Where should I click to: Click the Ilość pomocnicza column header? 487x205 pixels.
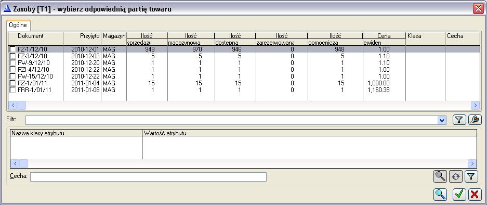point(335,39)
